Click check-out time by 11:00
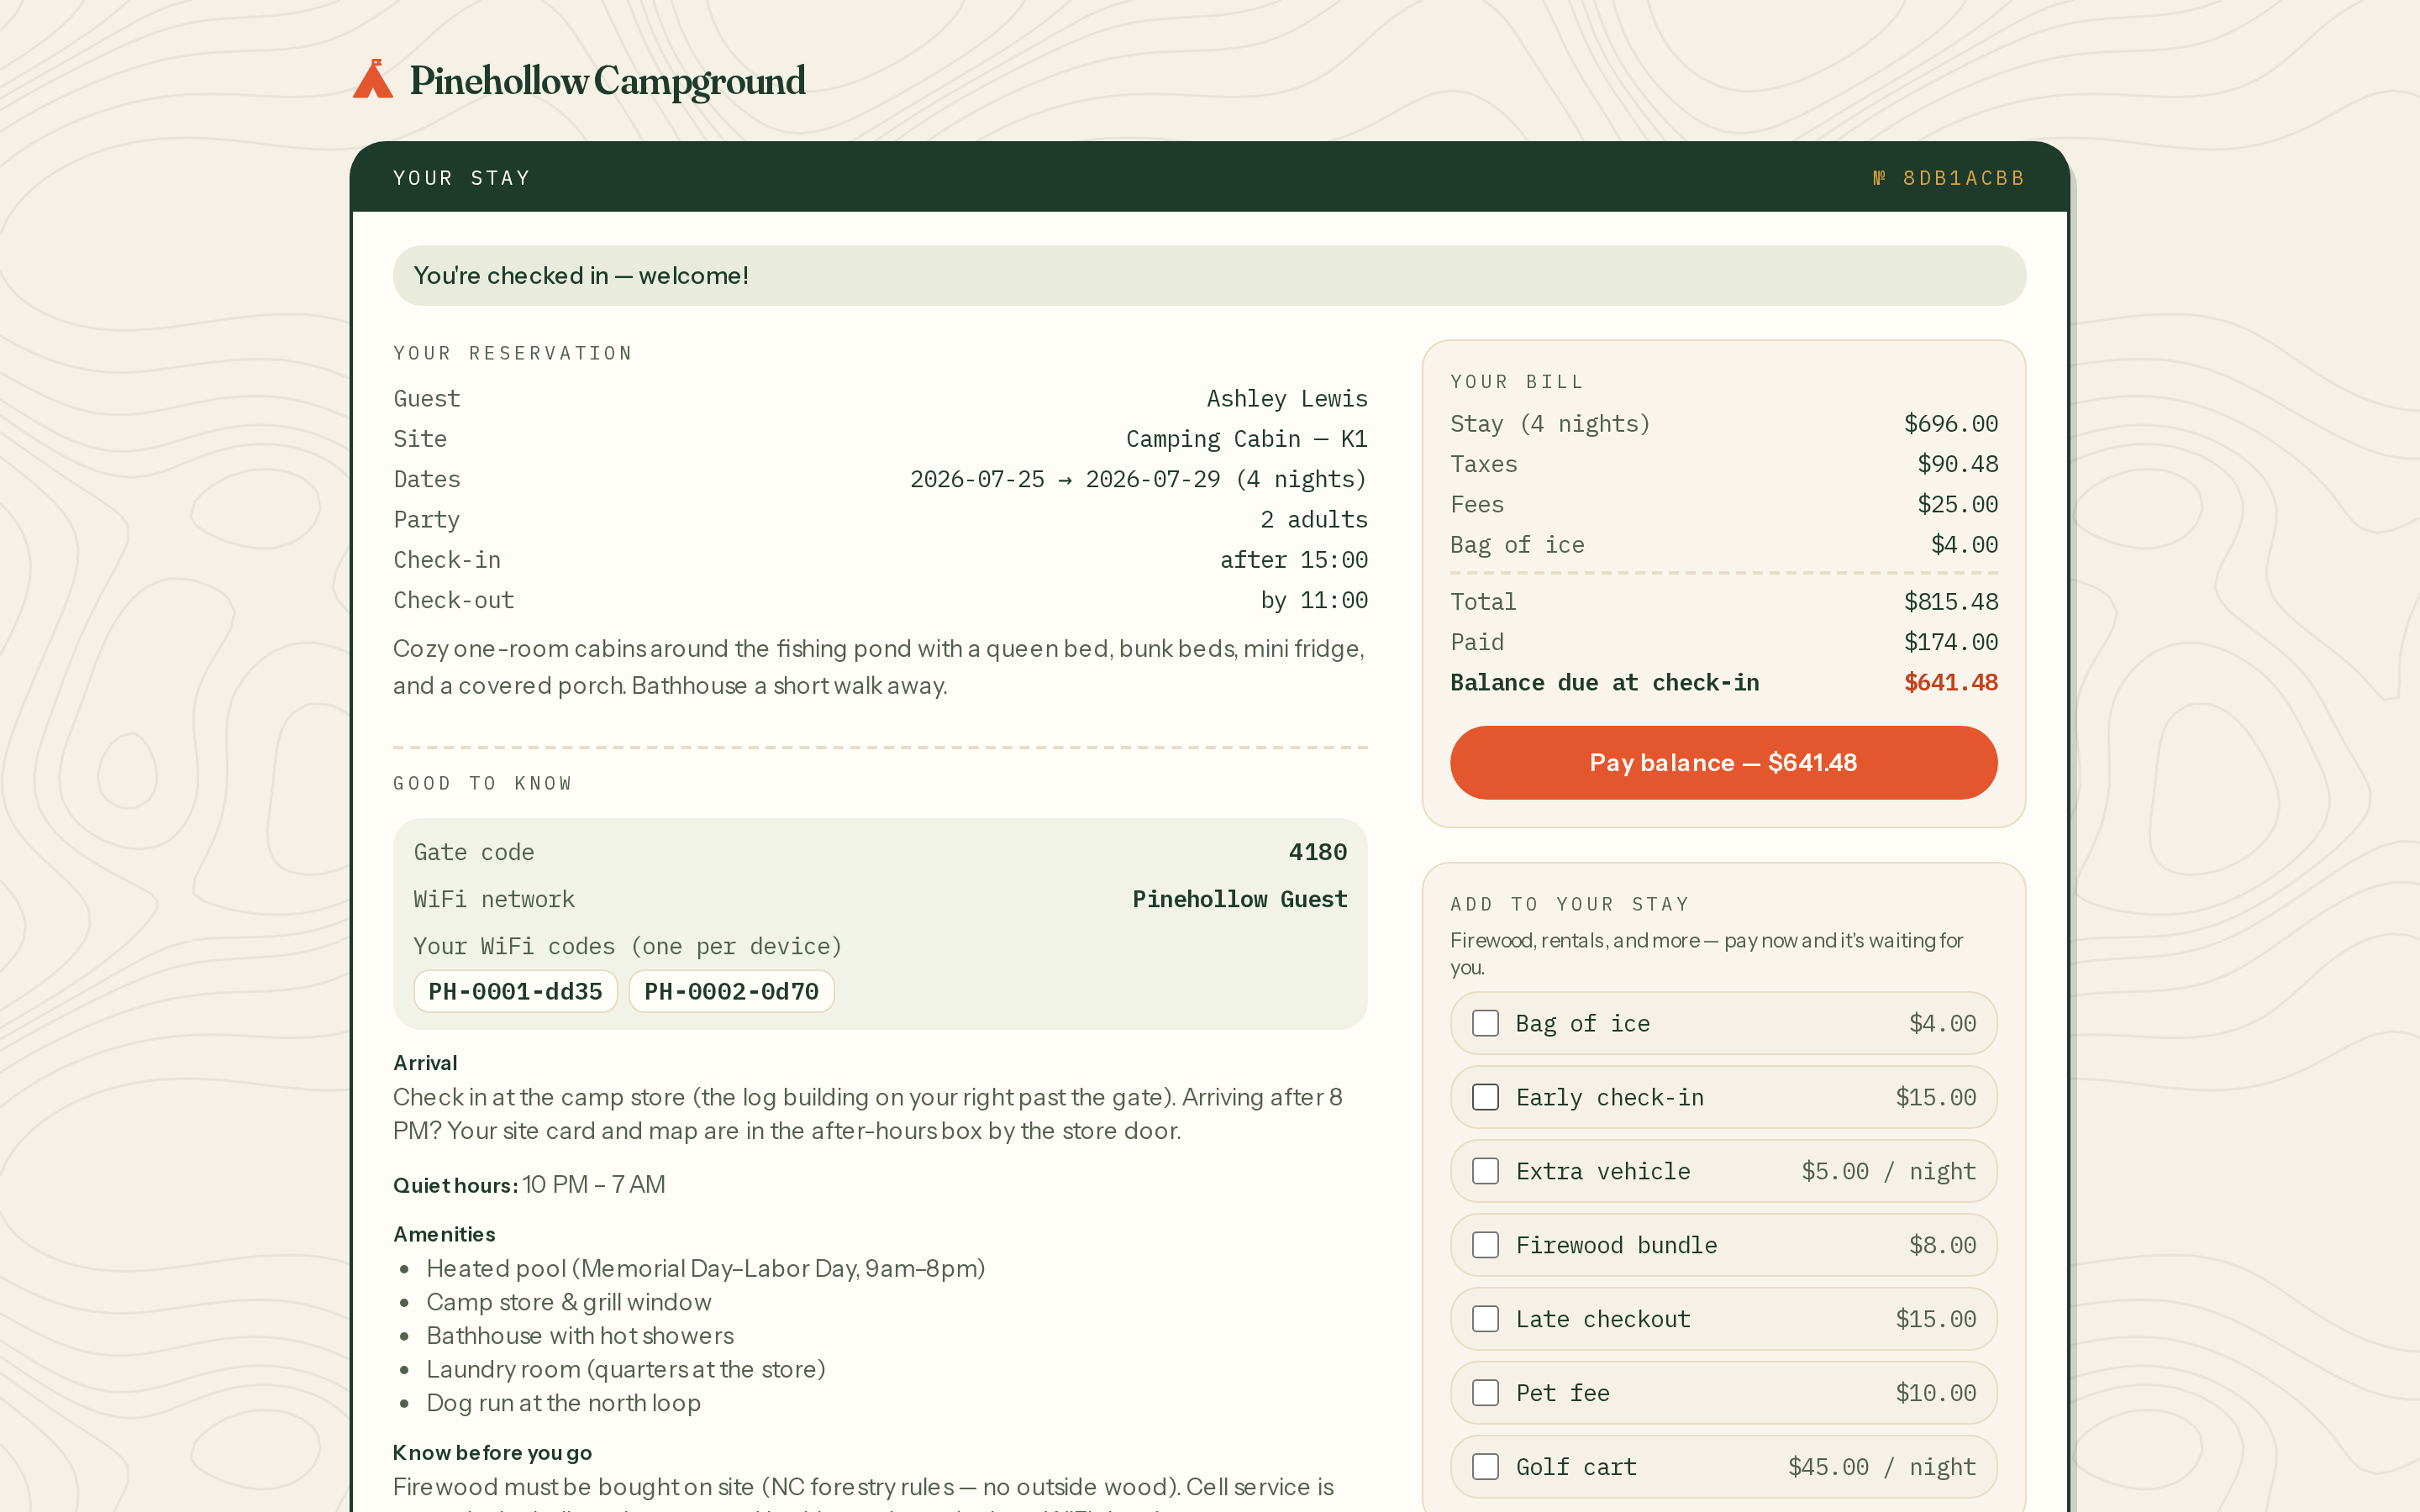The height and width of the screenshot is (1512, 2420). click(1313, 600)
